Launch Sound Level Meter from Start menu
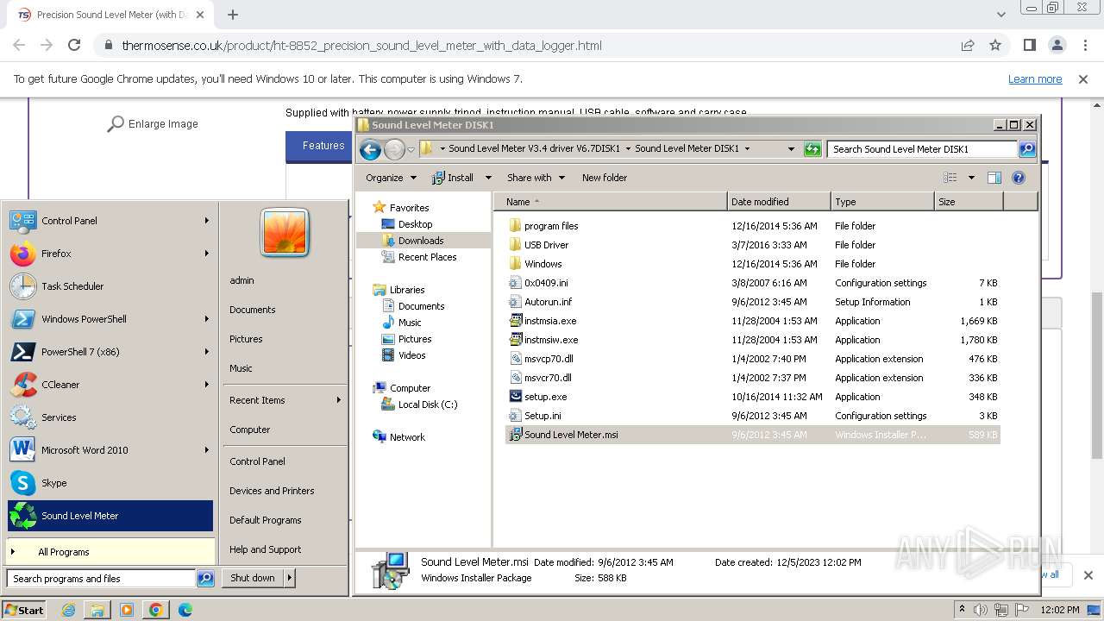Screen dimensions: 1104x621 (x=110, y=516)
